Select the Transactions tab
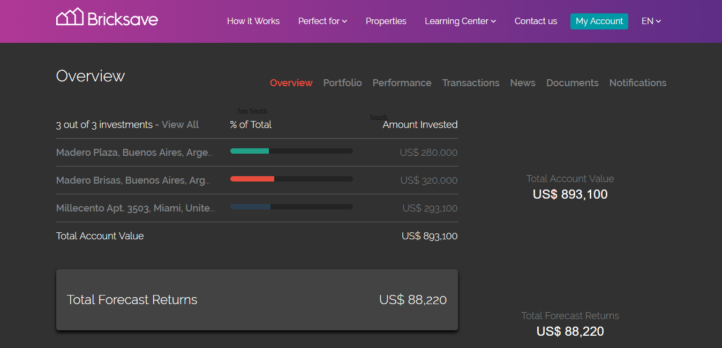The height and width of the screenshot is (348, 722). [x=470, y=83]
